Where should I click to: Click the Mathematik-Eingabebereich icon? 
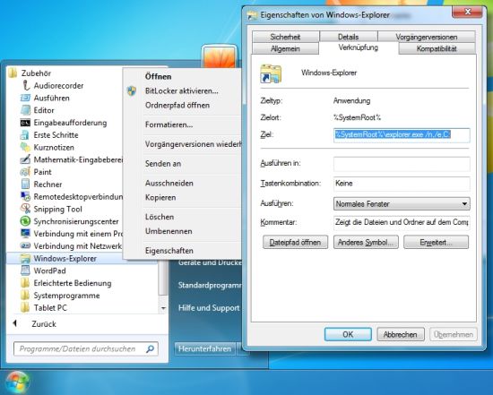point(25,159)
